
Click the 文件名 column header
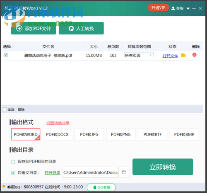coord(48,47)
